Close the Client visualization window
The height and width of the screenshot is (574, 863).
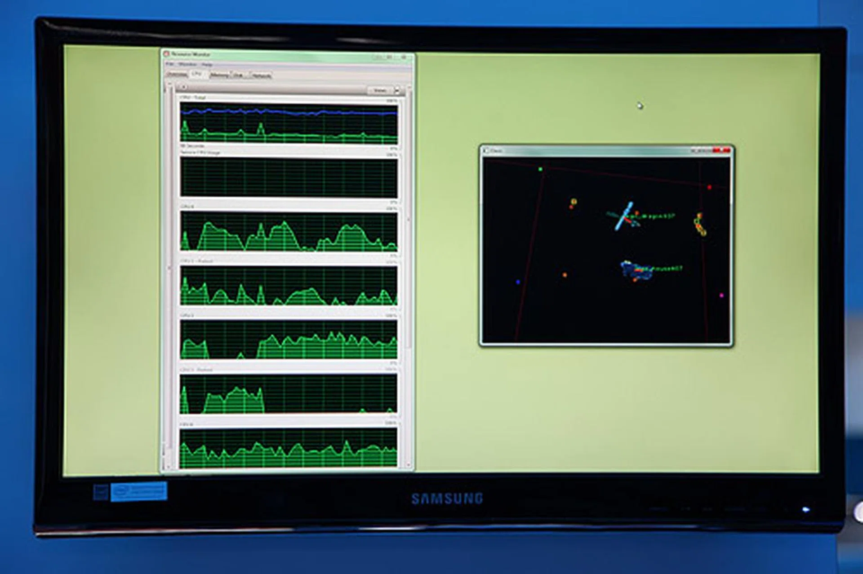[x=722, y=150]
